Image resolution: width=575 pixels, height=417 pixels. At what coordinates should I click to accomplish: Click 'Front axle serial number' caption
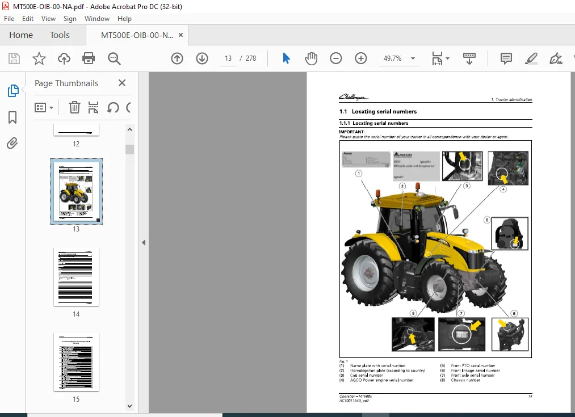tap(473, 376)
